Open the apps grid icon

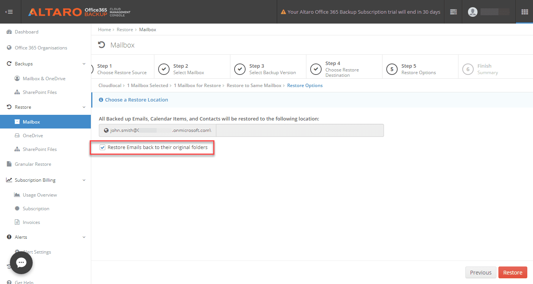(525, 12)
